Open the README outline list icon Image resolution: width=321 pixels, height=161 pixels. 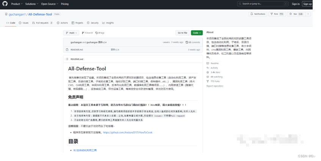tap(67, 59)
